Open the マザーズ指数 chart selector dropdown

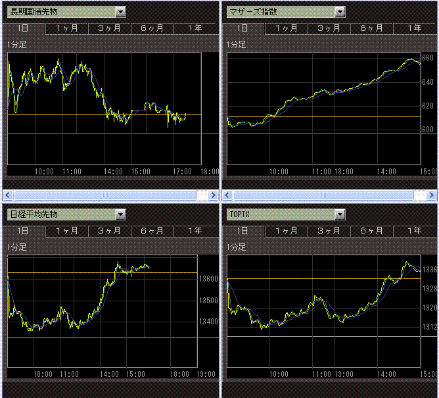click(x=339, y=11)
